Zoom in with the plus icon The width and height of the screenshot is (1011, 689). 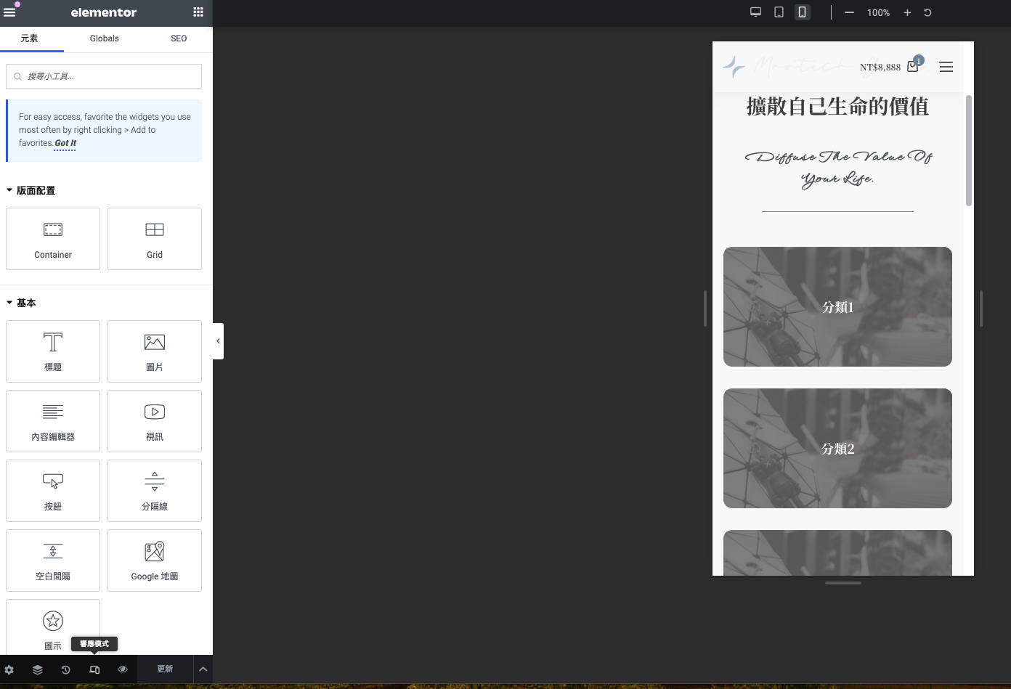pos(907,12)
